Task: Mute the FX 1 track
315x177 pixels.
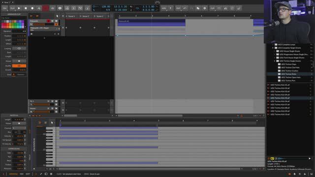Action: point(56,101)
